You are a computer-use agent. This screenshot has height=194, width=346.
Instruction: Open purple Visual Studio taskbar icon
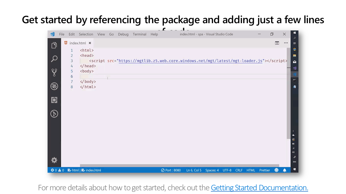tap(294, 68)
